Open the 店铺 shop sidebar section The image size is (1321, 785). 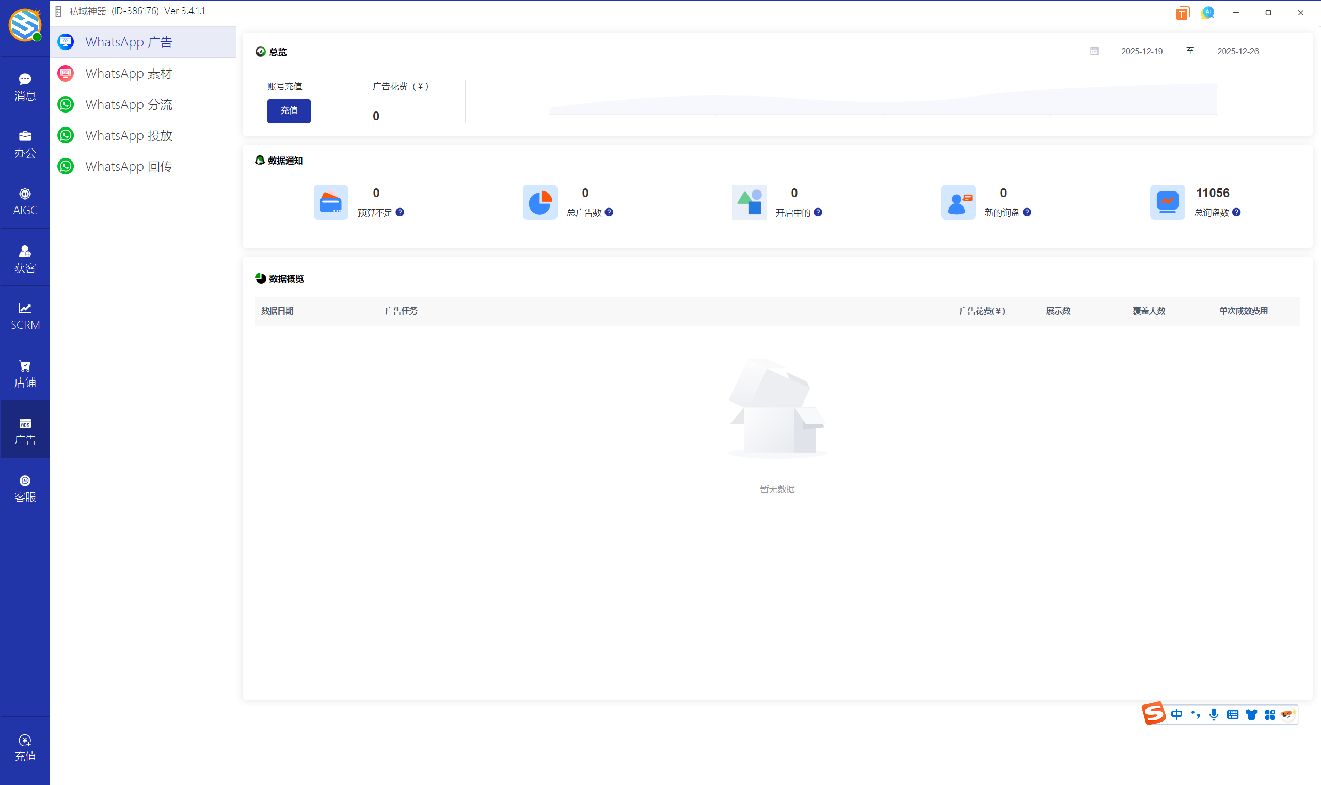(x=25, y=374)
